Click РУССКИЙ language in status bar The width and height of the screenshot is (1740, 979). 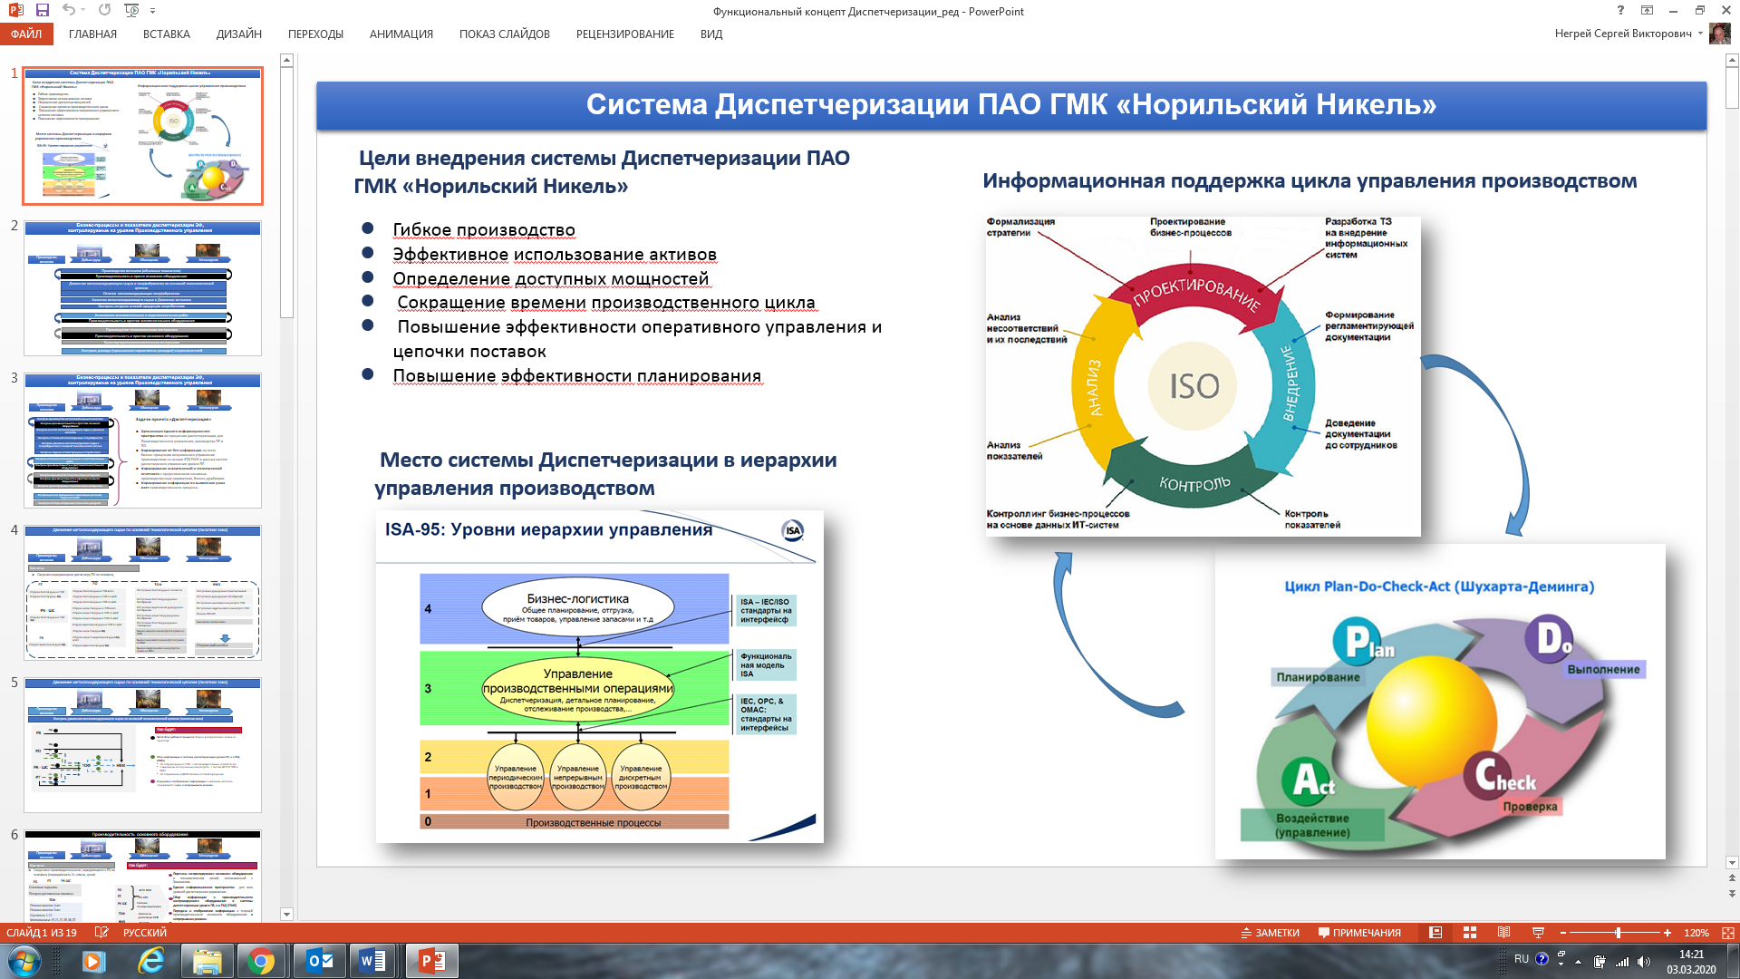pyautogui.click(x=145, y=932)
